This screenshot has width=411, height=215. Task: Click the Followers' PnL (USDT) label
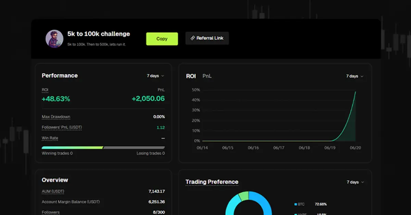point(61,127)
